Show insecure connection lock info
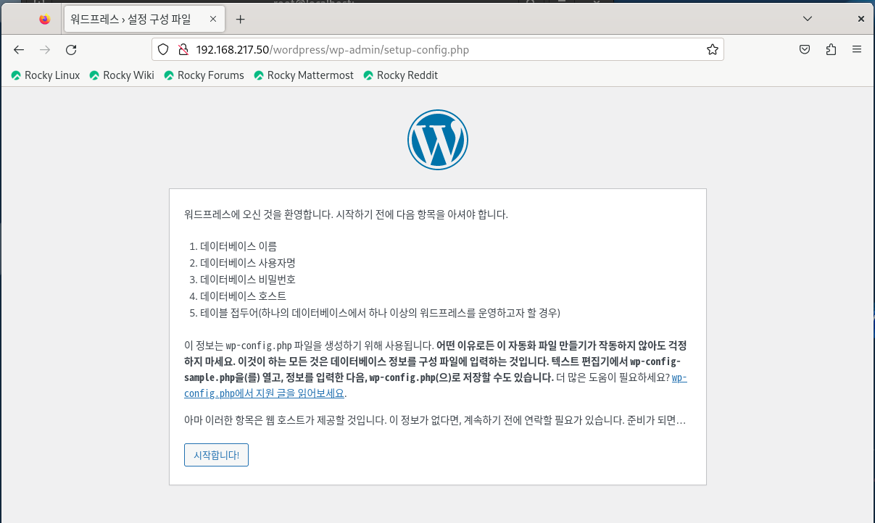The height and width of the screenshot is (523, 875). [183, 49]
